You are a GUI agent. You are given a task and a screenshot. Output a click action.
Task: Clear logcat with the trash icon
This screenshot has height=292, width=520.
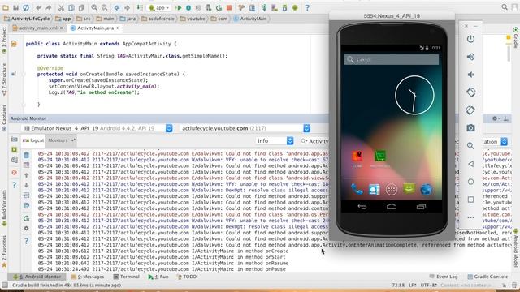tap(27, 155)
